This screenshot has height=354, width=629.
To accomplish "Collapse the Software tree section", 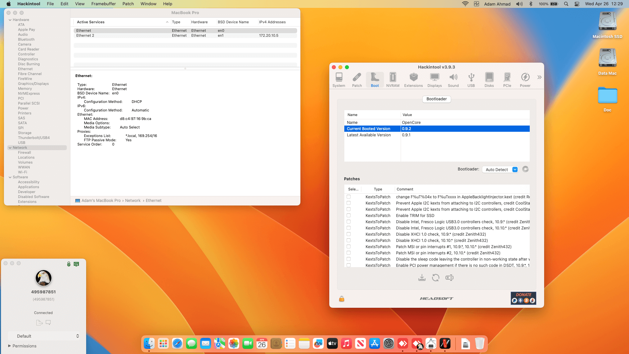I will coord(10,177).
